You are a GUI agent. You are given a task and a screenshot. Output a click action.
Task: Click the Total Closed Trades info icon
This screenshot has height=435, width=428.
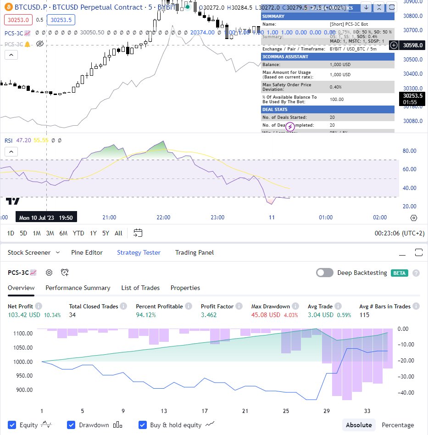(123, 306)
